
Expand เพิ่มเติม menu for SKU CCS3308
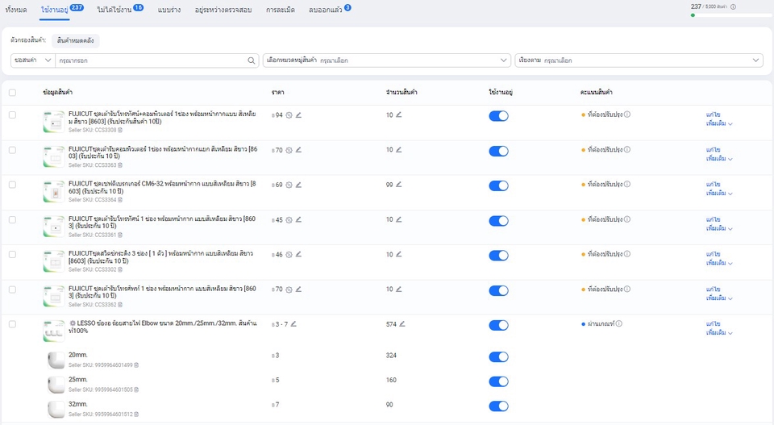pyautogui.click(x=719, y=123)
